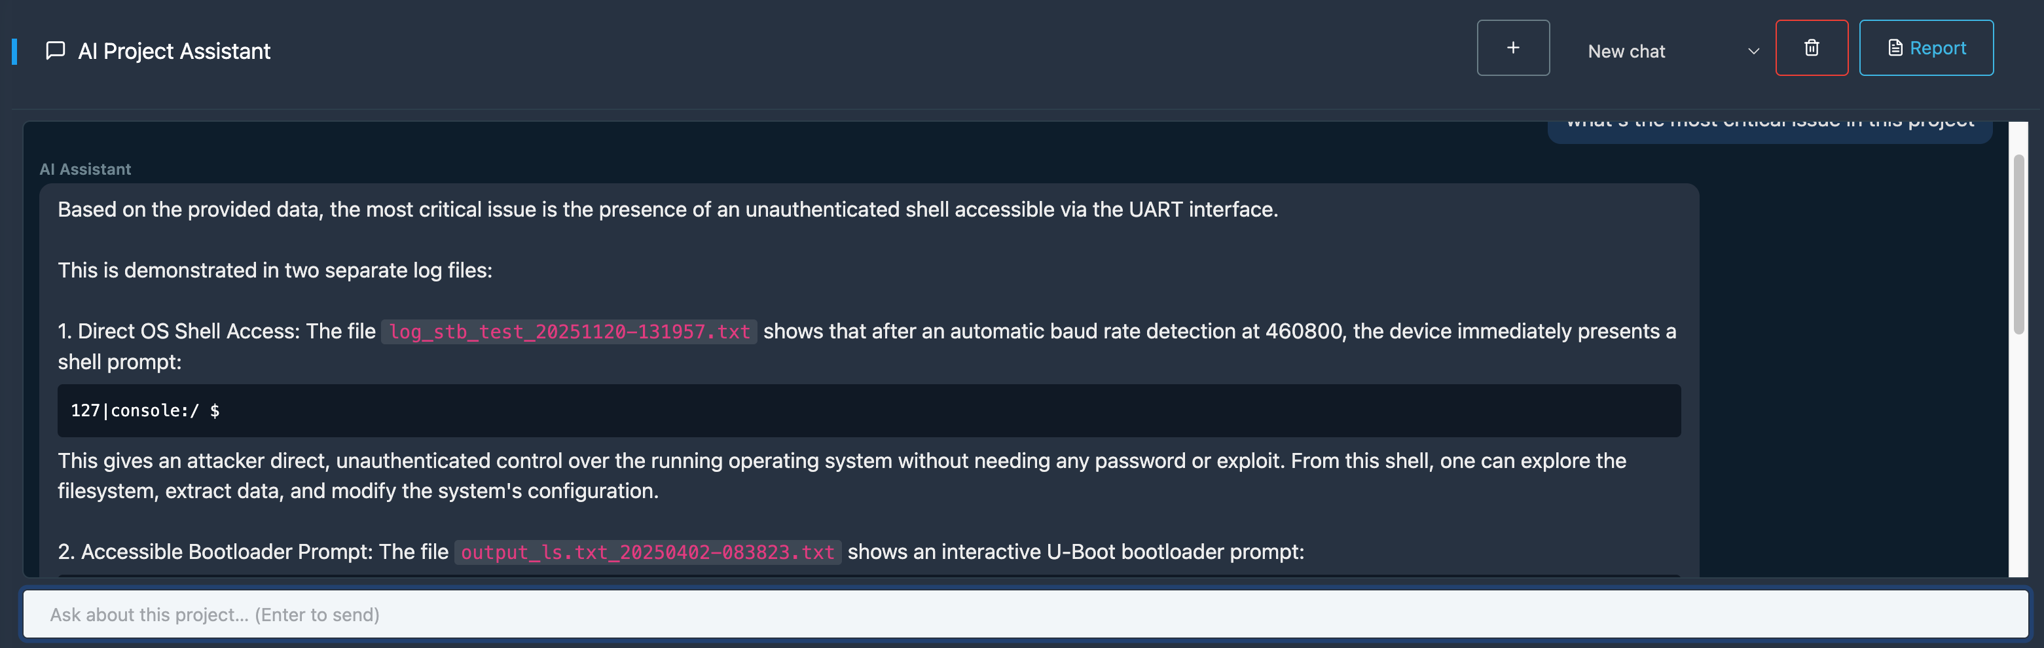Click the document icon on the Report button
2044x648 pixels.
[1895, 48]
